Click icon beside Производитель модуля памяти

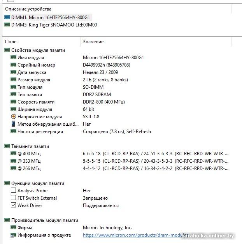7,220
